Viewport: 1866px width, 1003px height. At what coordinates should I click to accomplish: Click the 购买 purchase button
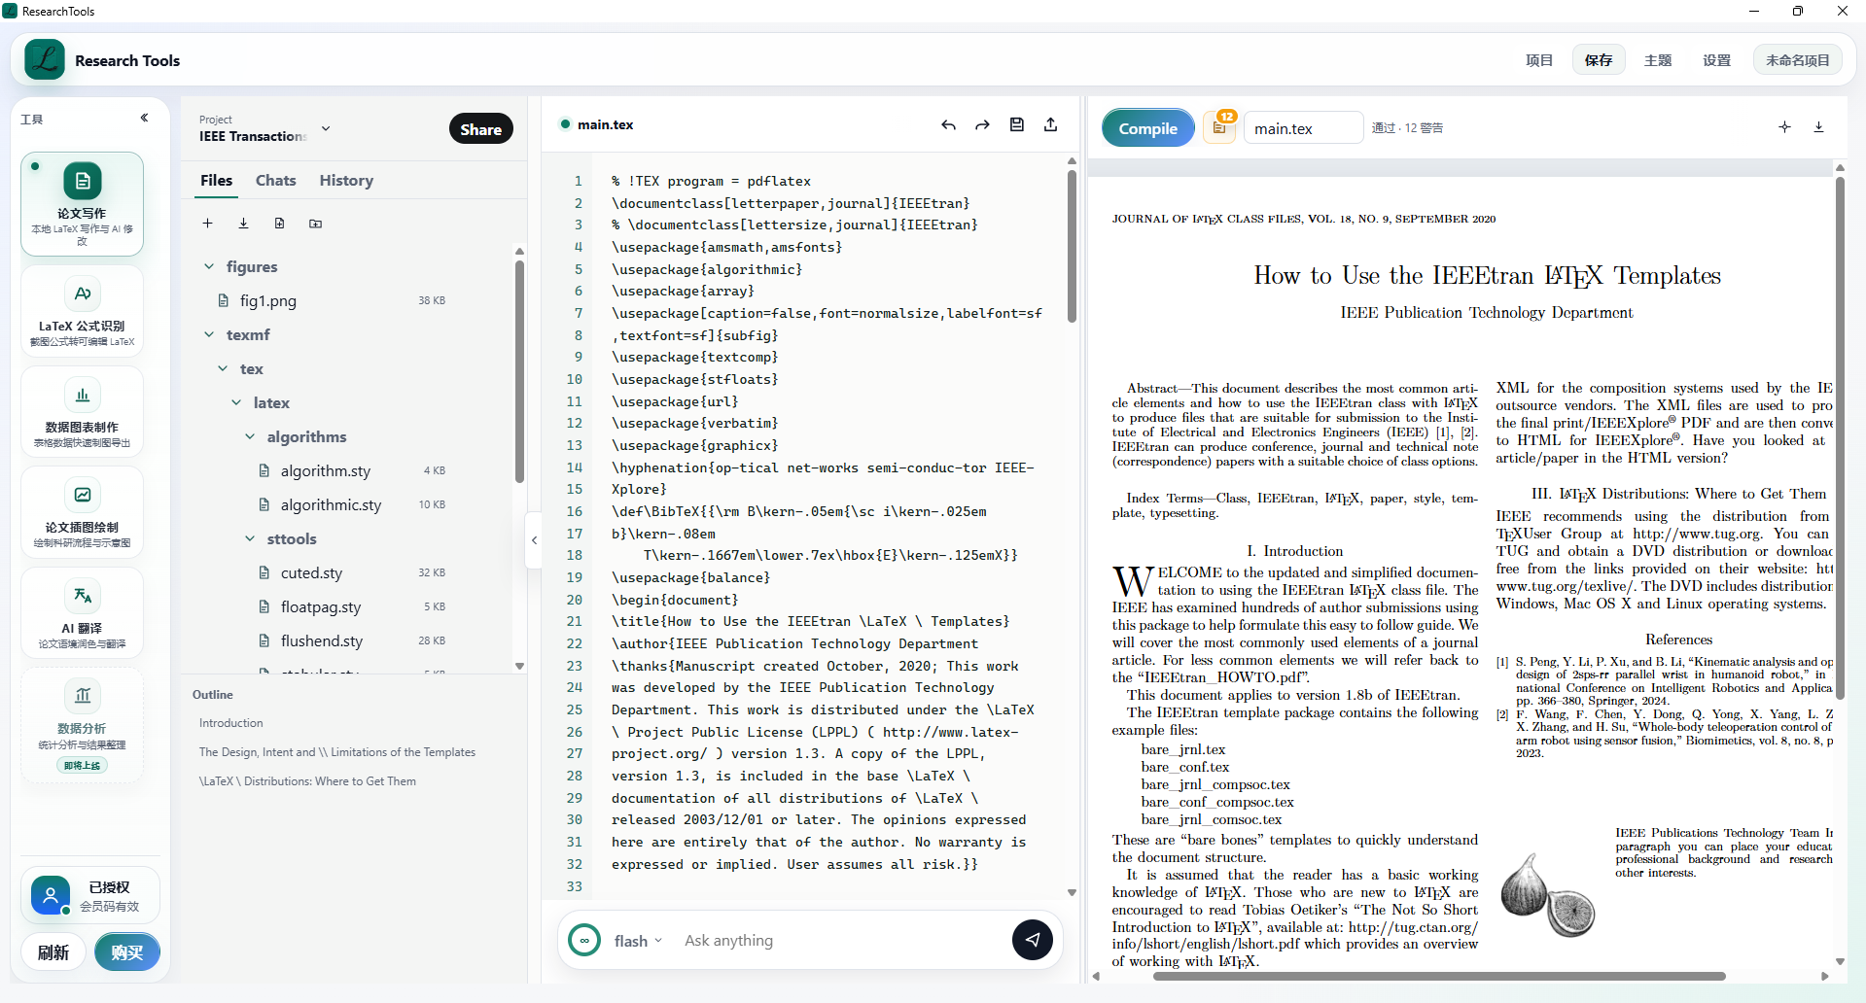[x=126, y=952]
